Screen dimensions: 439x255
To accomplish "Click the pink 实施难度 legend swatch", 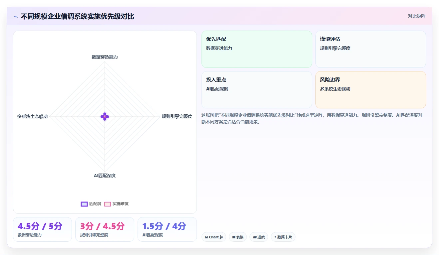I will click(x=108, y=204).
